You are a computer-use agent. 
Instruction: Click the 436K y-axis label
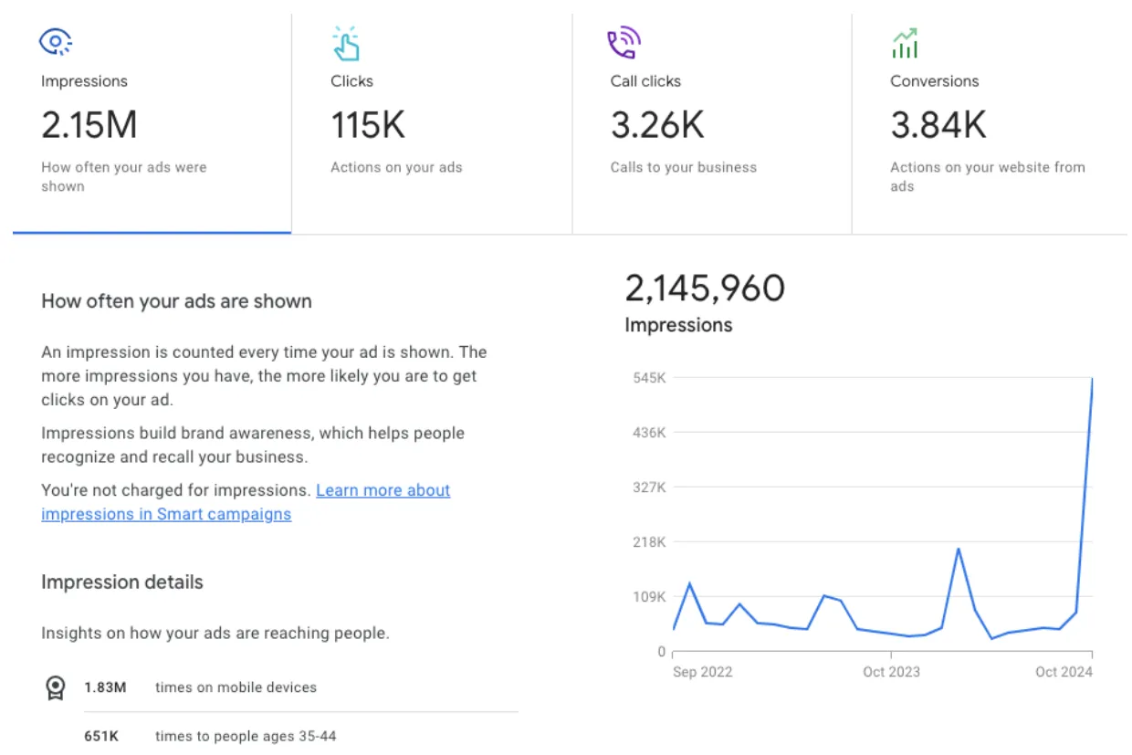click(x=649, y=433)
